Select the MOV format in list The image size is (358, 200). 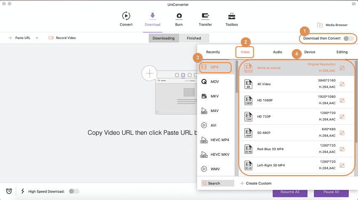tap(215, 82)
